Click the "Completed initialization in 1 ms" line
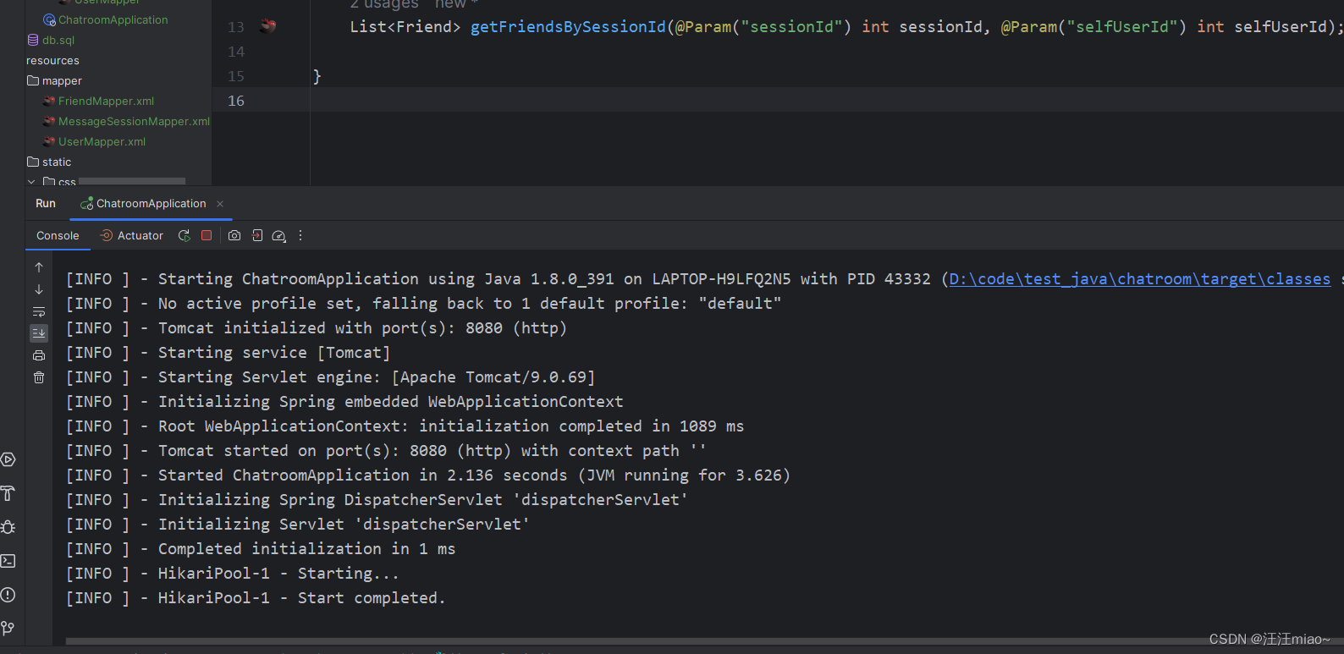The height and width of the screenshot is (654, 1344). (261, 549)
